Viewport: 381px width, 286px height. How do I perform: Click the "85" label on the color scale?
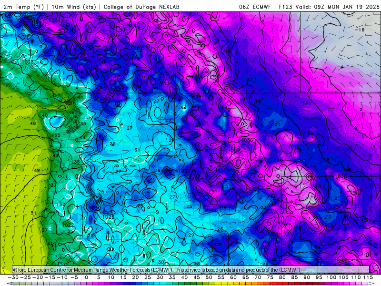(x=294, y=277)
